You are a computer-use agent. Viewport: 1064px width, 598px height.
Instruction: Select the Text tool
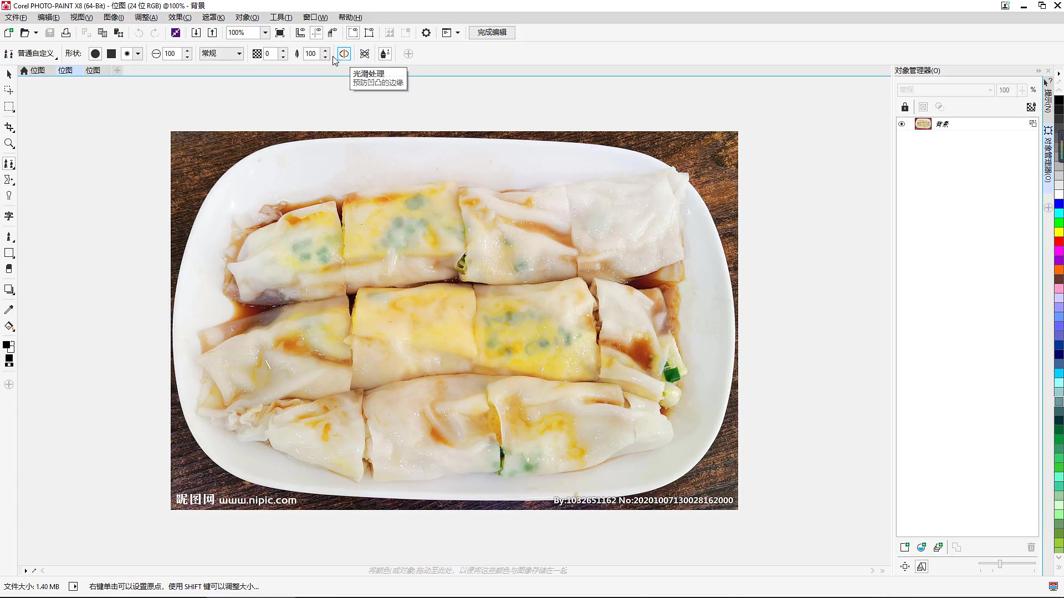pos(9,216)
